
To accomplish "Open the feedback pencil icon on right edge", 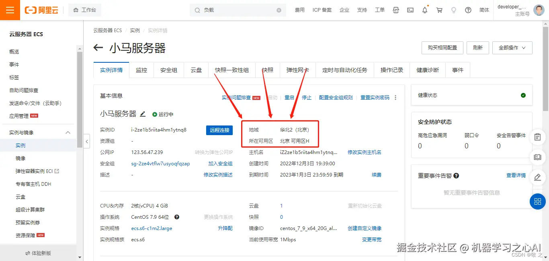I will tap(537, 177).
